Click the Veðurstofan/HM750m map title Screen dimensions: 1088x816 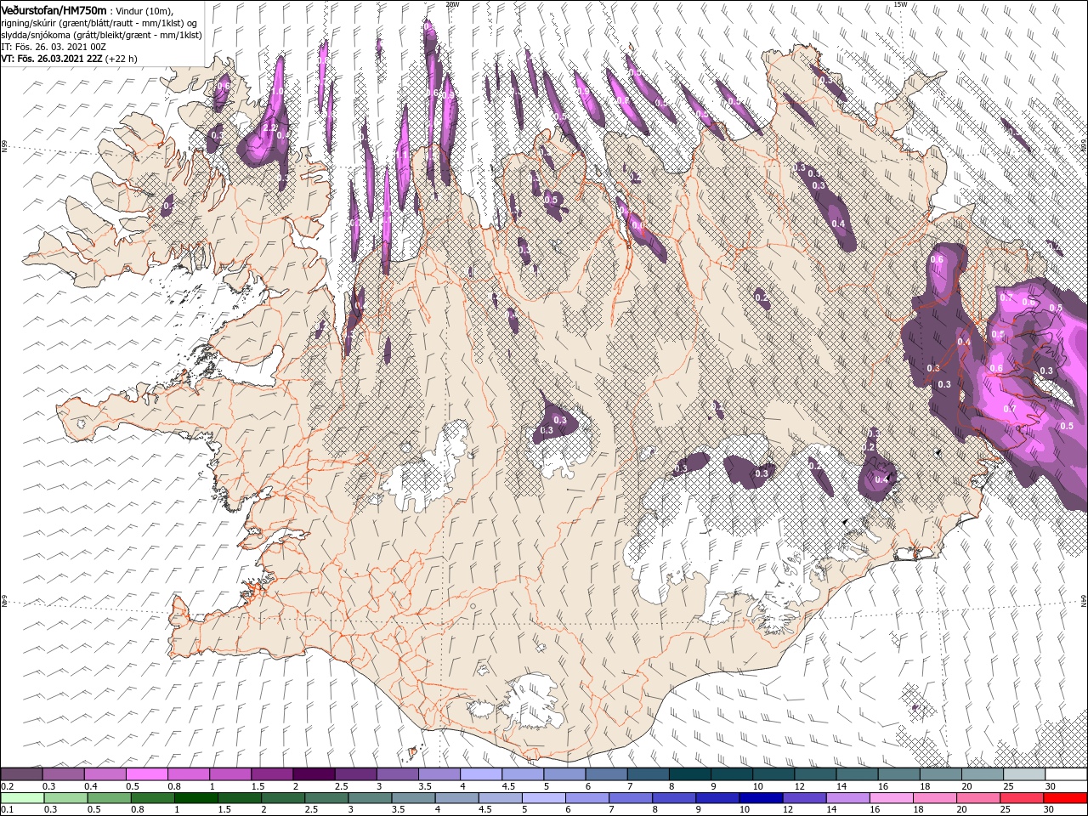(54, 9)
